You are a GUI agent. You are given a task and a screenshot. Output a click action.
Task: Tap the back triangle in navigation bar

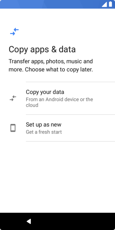click(x=29, y=221)
